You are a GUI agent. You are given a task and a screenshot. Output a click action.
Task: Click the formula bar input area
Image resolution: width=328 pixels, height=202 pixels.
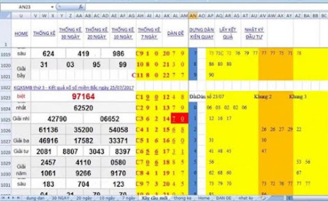coord(206,7)
